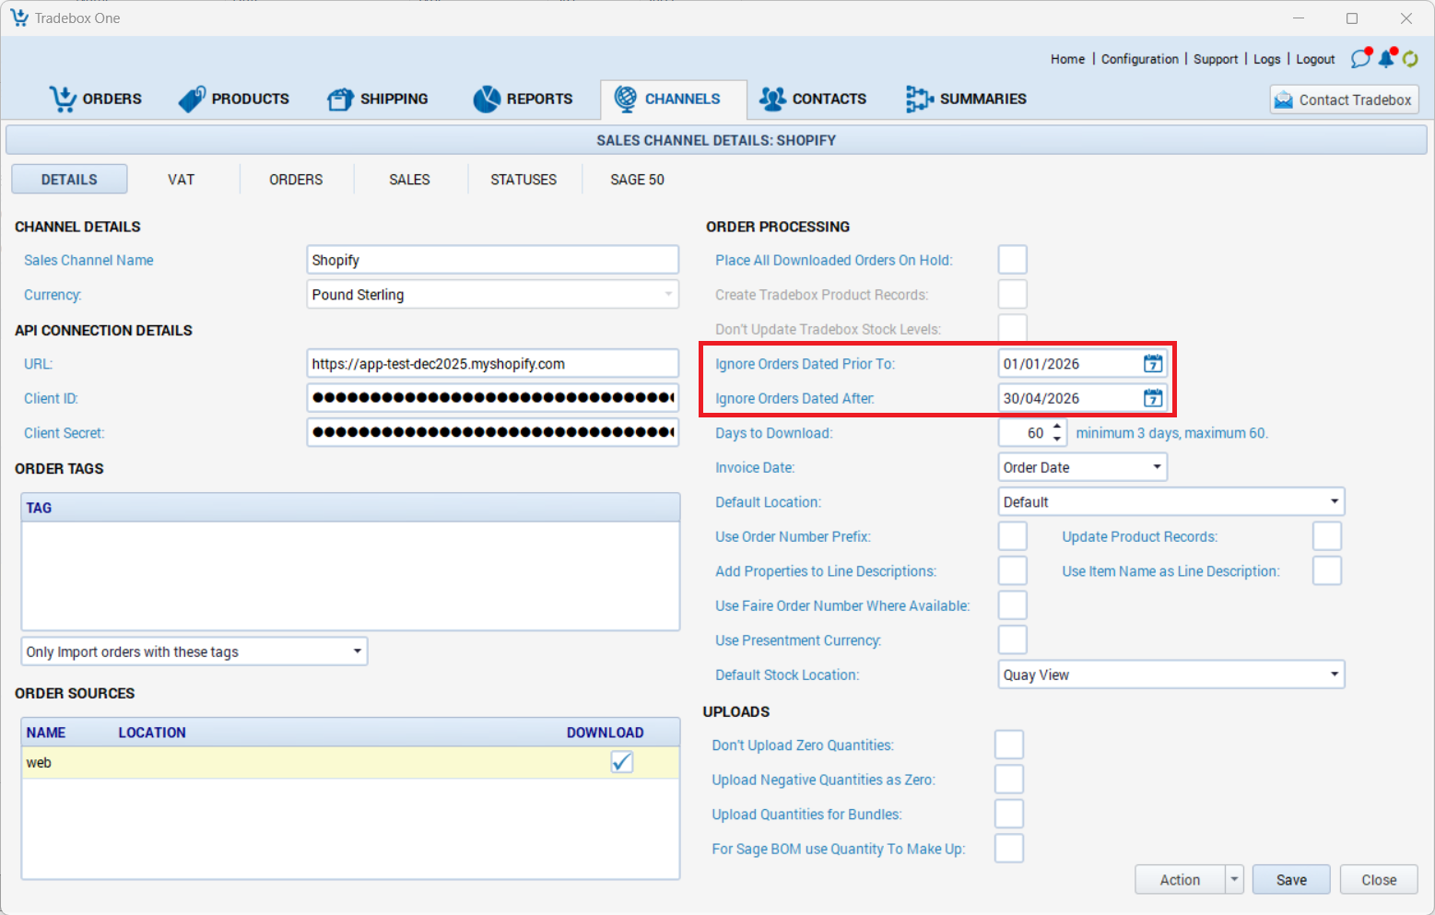1435x915 pixels.
Task: Expand the order tags import filter dropdown
Action: [x=357, y=651]
